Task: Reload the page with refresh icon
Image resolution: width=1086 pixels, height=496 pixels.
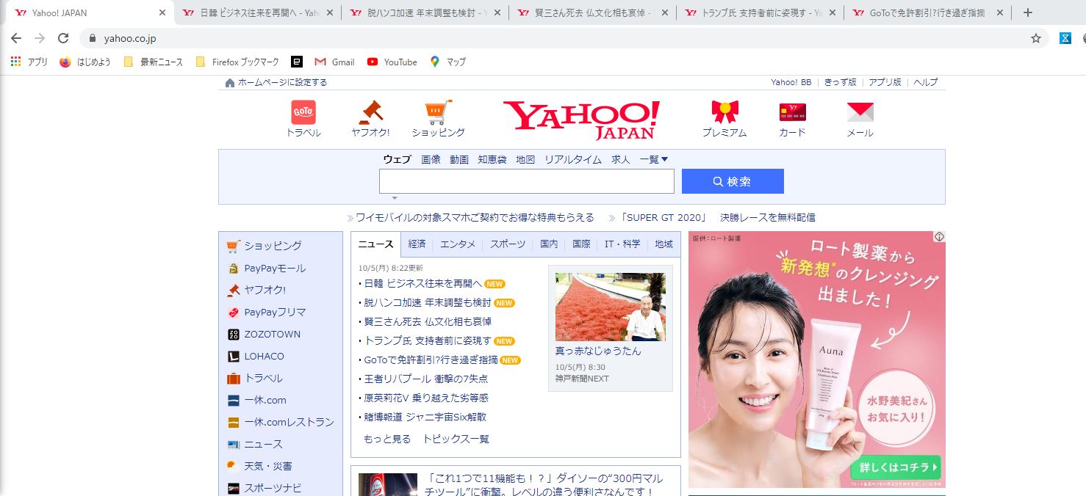Action: coord(63,38)
